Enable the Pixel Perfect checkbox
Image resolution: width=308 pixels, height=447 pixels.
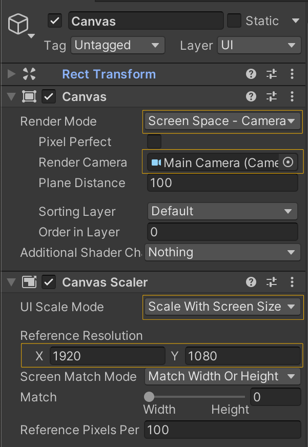point(154,141)
